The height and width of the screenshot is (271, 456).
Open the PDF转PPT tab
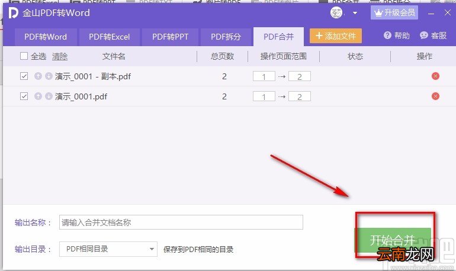(171, 37)
